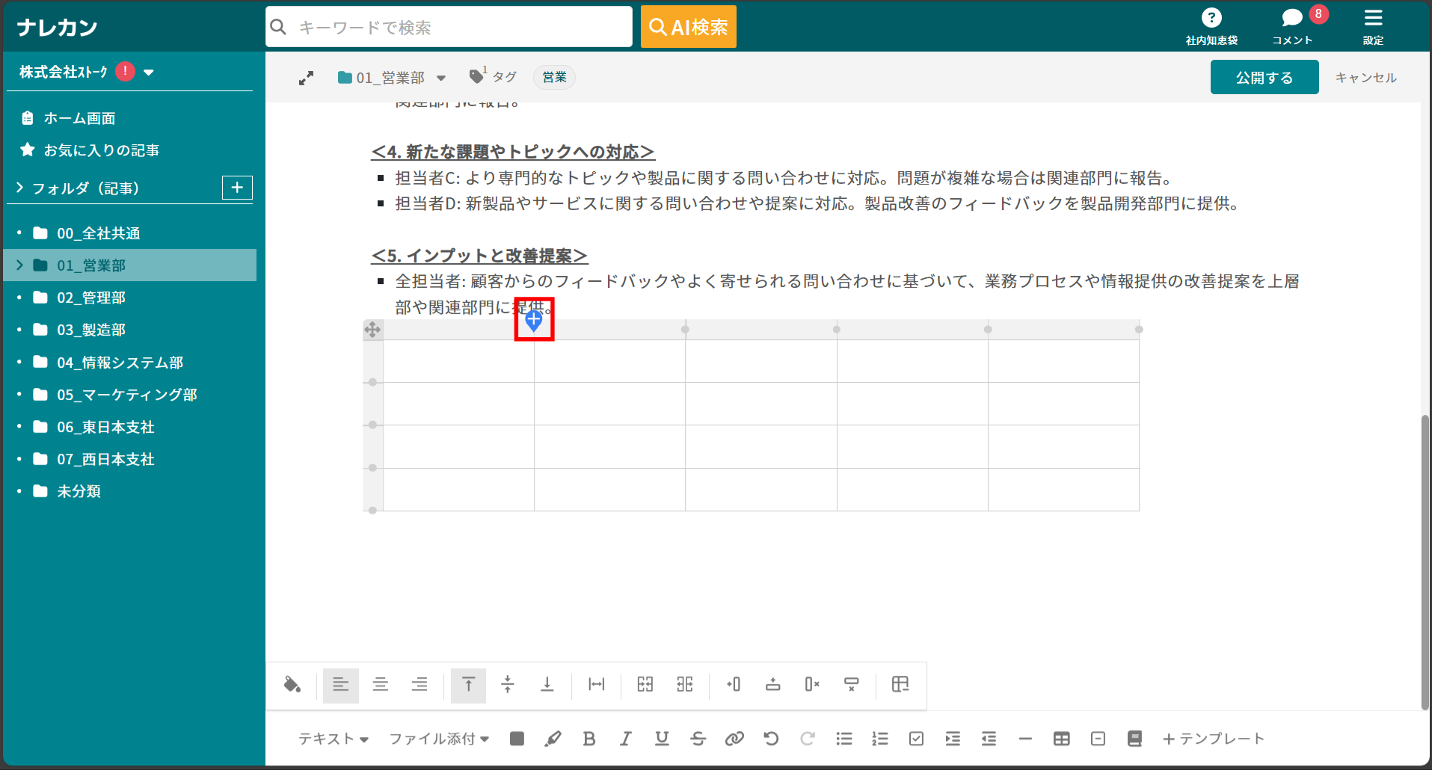Image resolution: width=1432 pixels, height=770 pixels.
Task: Expand the 01_営業部 folder dropdown in the header
Action: point(442,77)
